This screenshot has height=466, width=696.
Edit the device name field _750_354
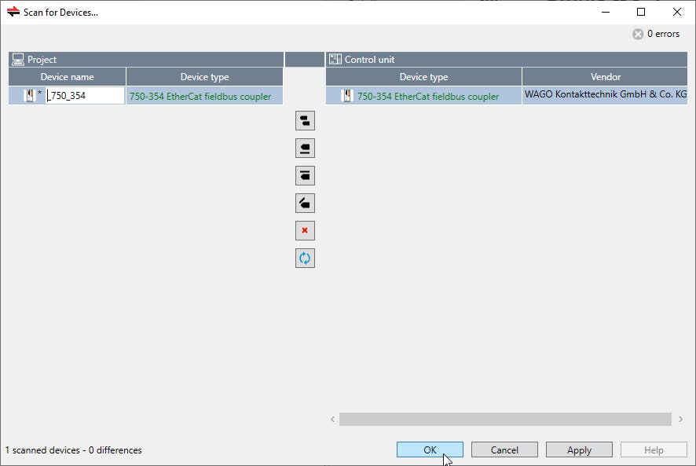[x=85, y=96]
